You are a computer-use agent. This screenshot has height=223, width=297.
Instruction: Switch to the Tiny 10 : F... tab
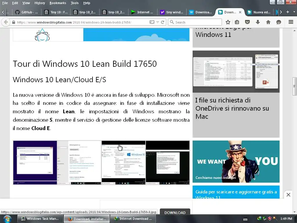pos(56,12)
